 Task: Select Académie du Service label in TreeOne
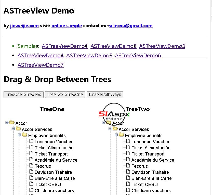coord(56,160)
